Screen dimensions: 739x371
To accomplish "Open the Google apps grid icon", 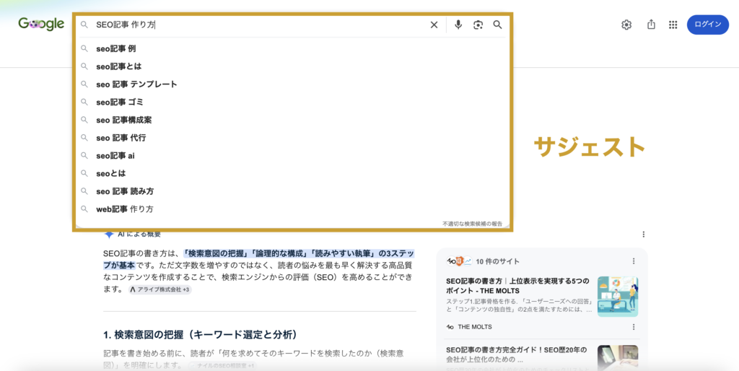I will tap(673, 25).
